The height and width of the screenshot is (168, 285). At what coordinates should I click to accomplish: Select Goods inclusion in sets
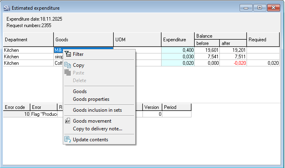97,110
